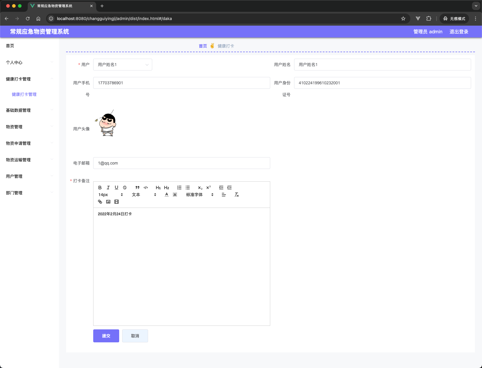482x368 pixels.
Task: Go back in browser history
Action: (x=6, y=19)
